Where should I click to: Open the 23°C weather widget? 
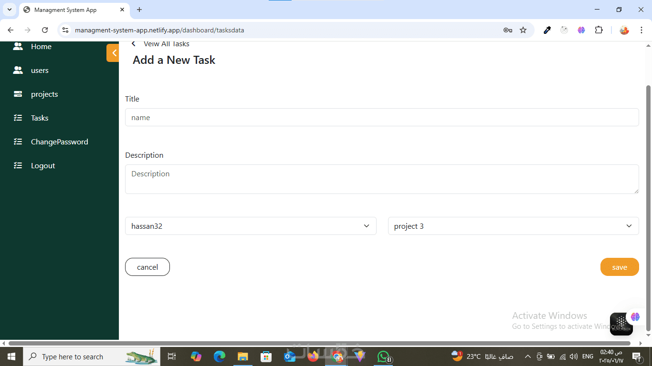(x=482, y=356)
